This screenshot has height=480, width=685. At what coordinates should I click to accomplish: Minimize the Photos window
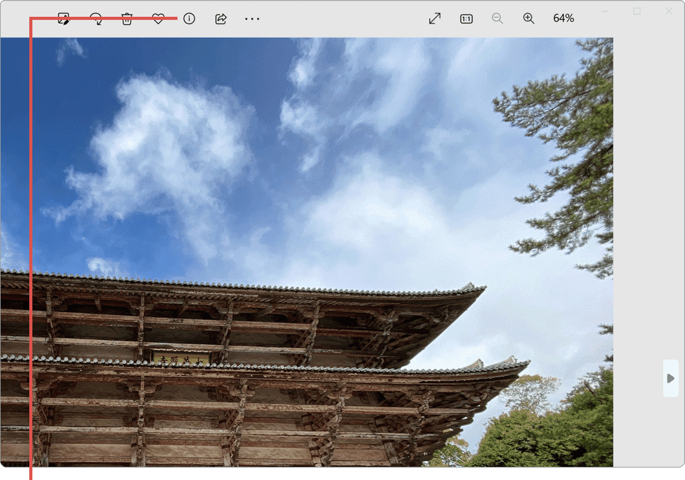pos(605,11)
